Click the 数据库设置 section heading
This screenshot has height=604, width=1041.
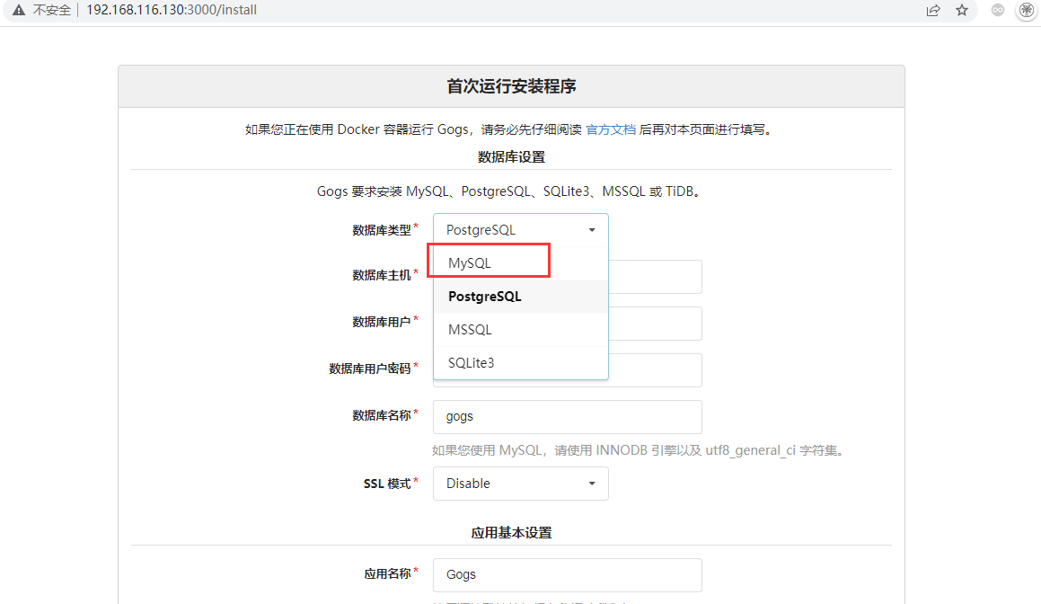point(511,157)
